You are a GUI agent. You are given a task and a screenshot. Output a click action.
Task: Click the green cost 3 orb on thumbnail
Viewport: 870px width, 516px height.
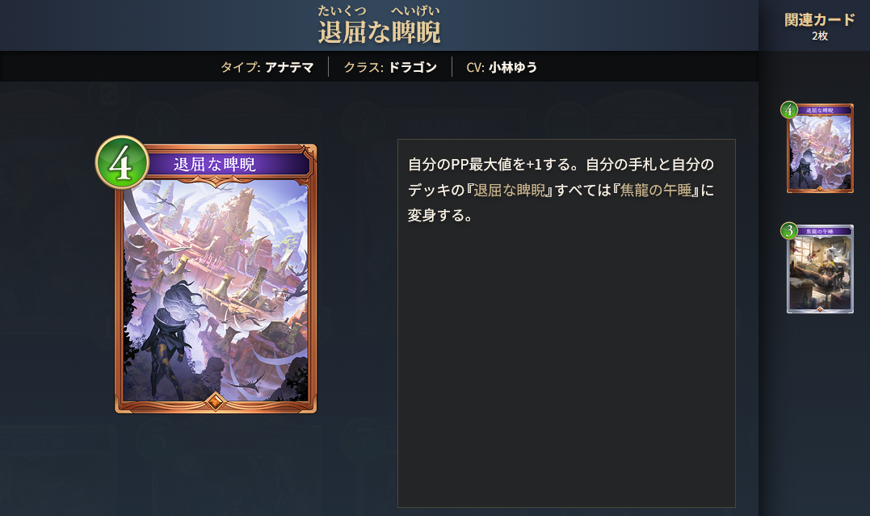(788, 230)
